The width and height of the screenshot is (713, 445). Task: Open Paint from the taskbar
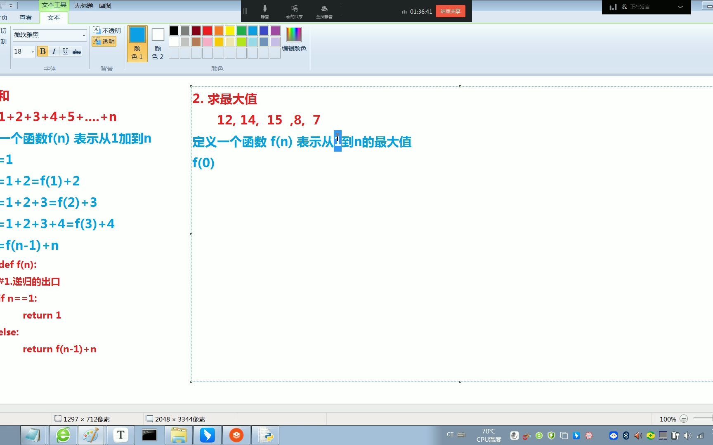[x=91, y=435]
